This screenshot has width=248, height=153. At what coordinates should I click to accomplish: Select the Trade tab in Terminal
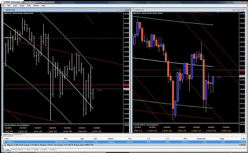[7, 149]
